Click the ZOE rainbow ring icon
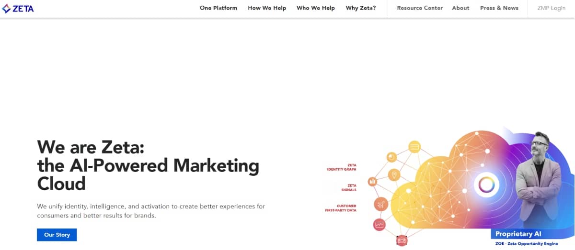 (x=486, y=185)
